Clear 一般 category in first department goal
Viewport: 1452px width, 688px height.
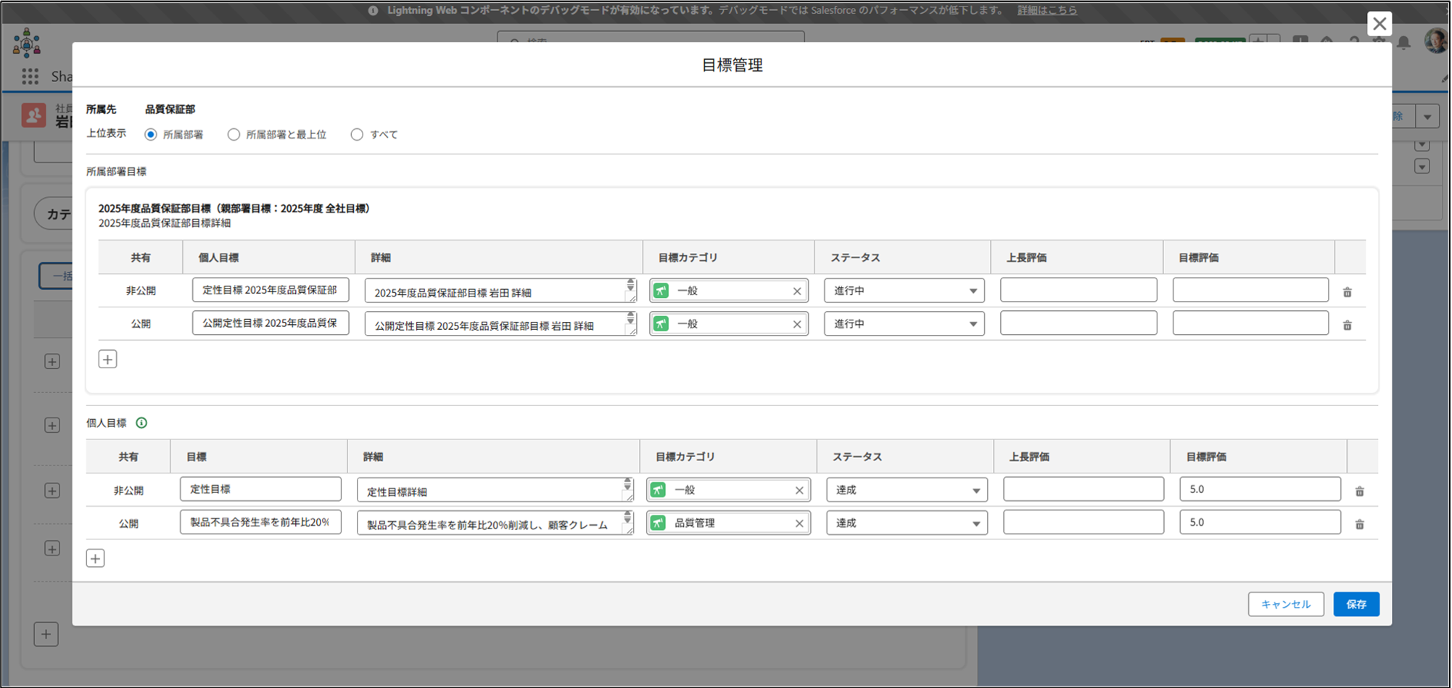click(796, 291)
